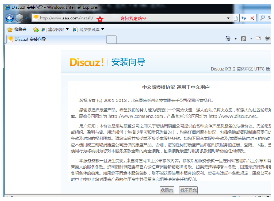This screenshot has height=201, width=274.
Task: Open a new blank tab
Action: click(x=111, y=39)
